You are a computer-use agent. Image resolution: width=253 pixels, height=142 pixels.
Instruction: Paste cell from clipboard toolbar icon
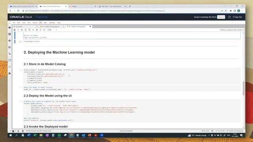[x=29, y=30]
